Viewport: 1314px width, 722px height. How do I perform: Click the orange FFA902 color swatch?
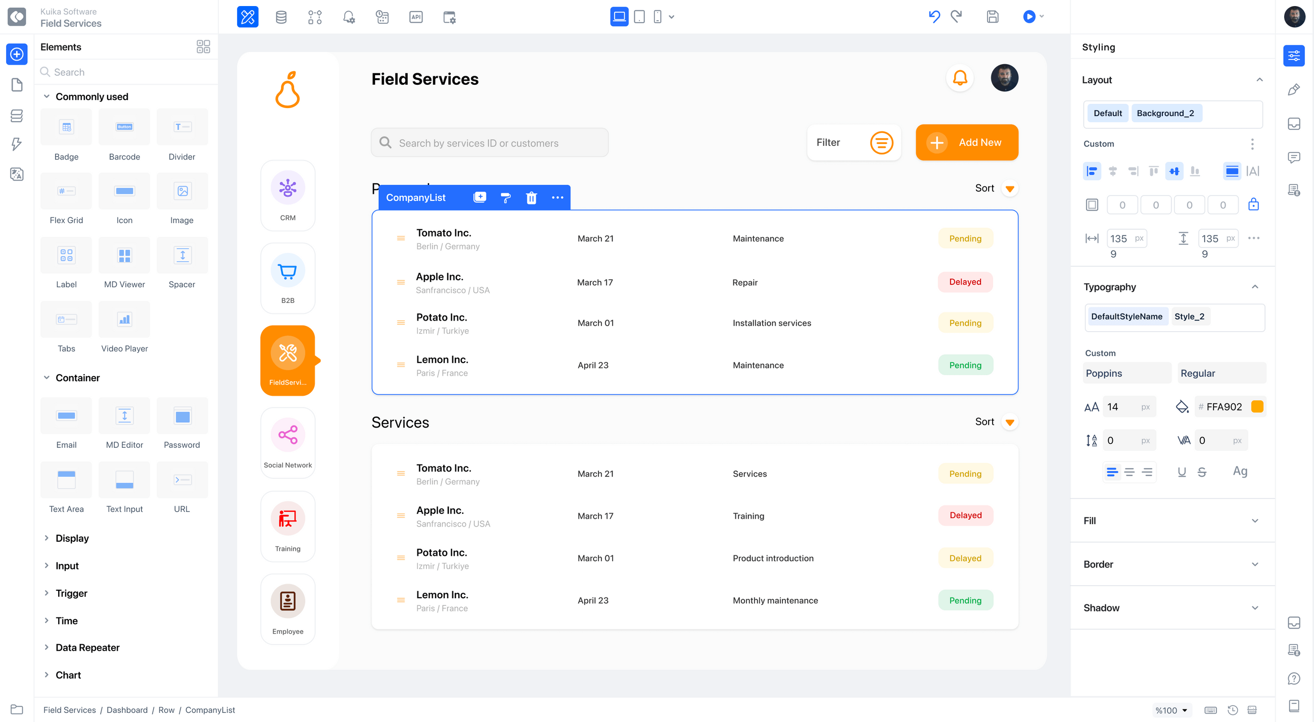[x=1257, y=406]
